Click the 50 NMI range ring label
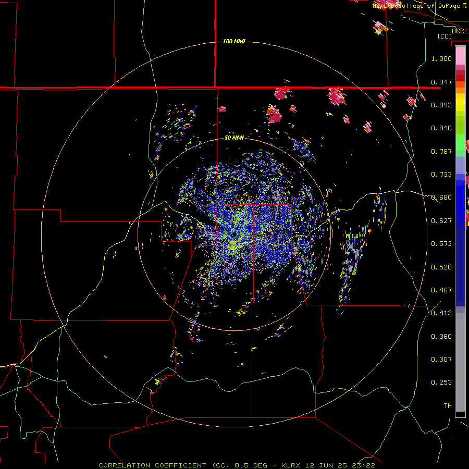 [x=234, y=138]
